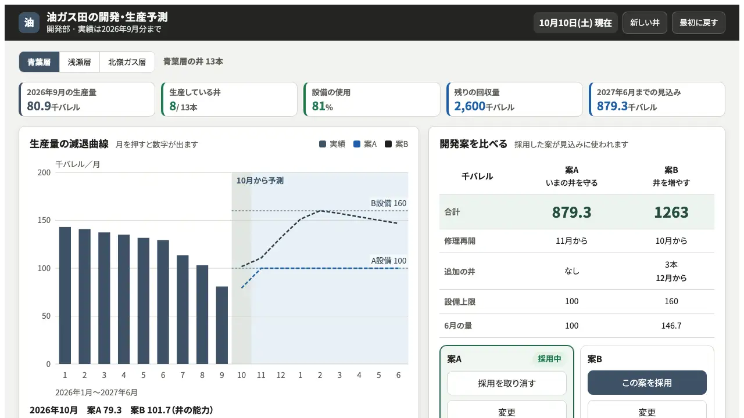Click the 新しい井 button
The height and width of the screenshot is (418, 744).
point(645,23)
